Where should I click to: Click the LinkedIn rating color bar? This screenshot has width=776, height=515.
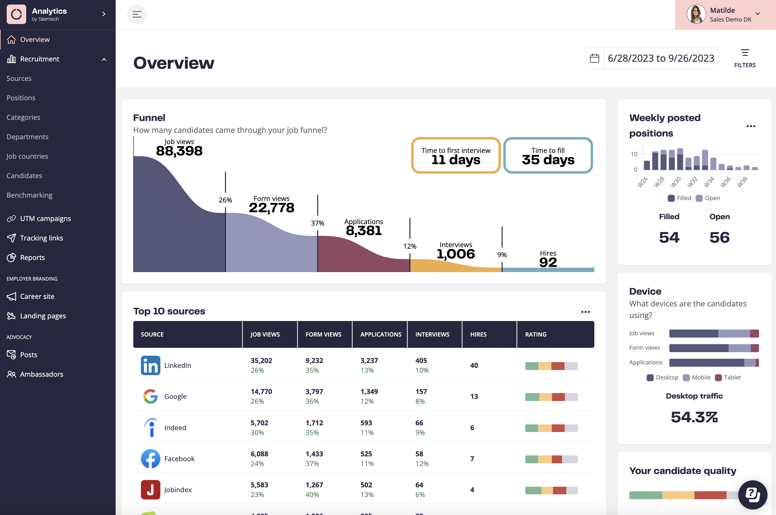551,365
